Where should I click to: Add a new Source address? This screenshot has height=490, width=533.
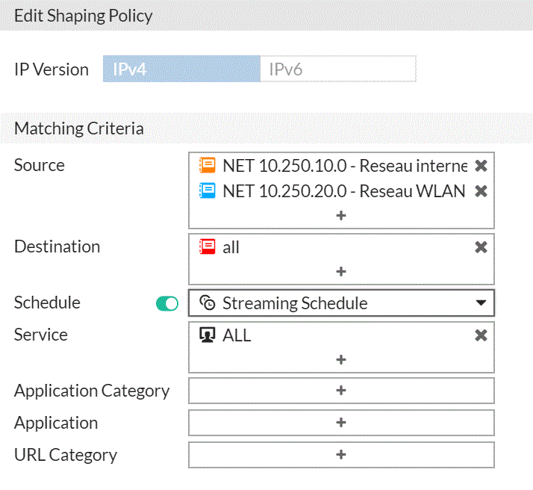pyautogui.click(x=341, y=216)
